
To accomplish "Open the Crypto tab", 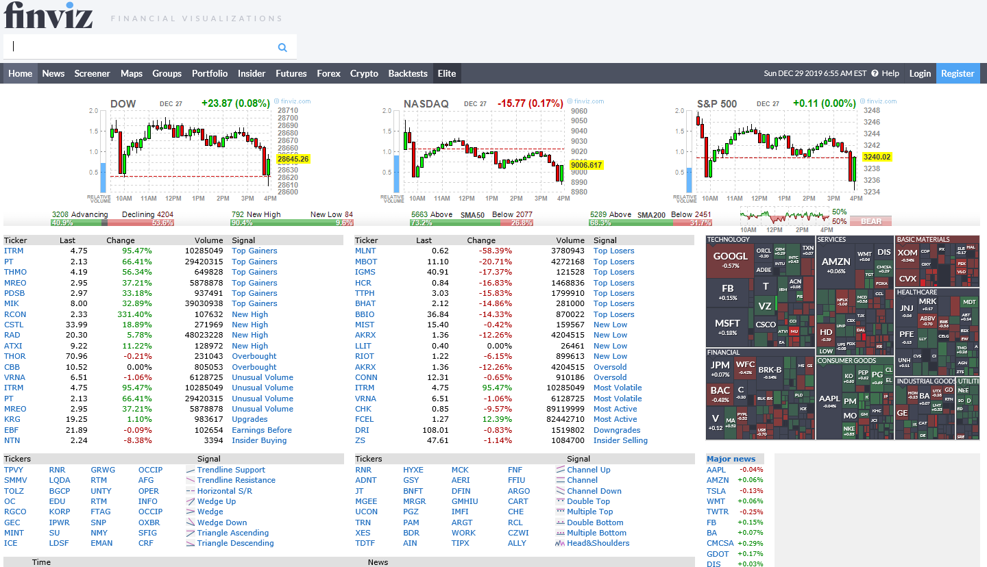I will [x=364, y=73].
